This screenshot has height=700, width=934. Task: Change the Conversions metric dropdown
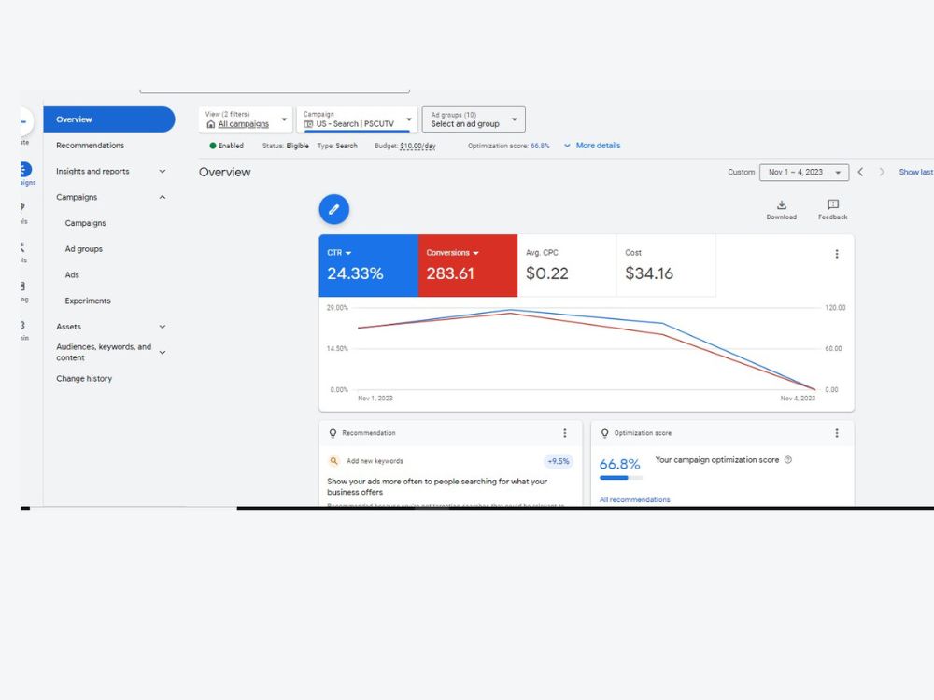(x=452, y=253)
